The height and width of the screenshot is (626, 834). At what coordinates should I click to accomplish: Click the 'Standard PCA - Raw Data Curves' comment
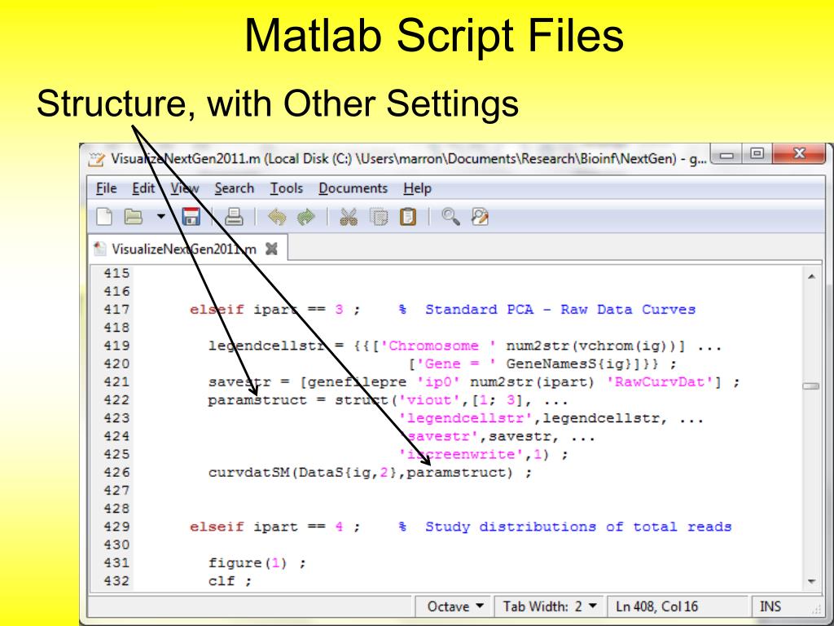(560, 309)
